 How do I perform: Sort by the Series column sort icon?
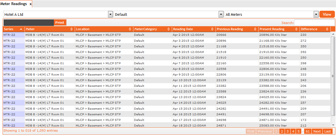[21, 29]
